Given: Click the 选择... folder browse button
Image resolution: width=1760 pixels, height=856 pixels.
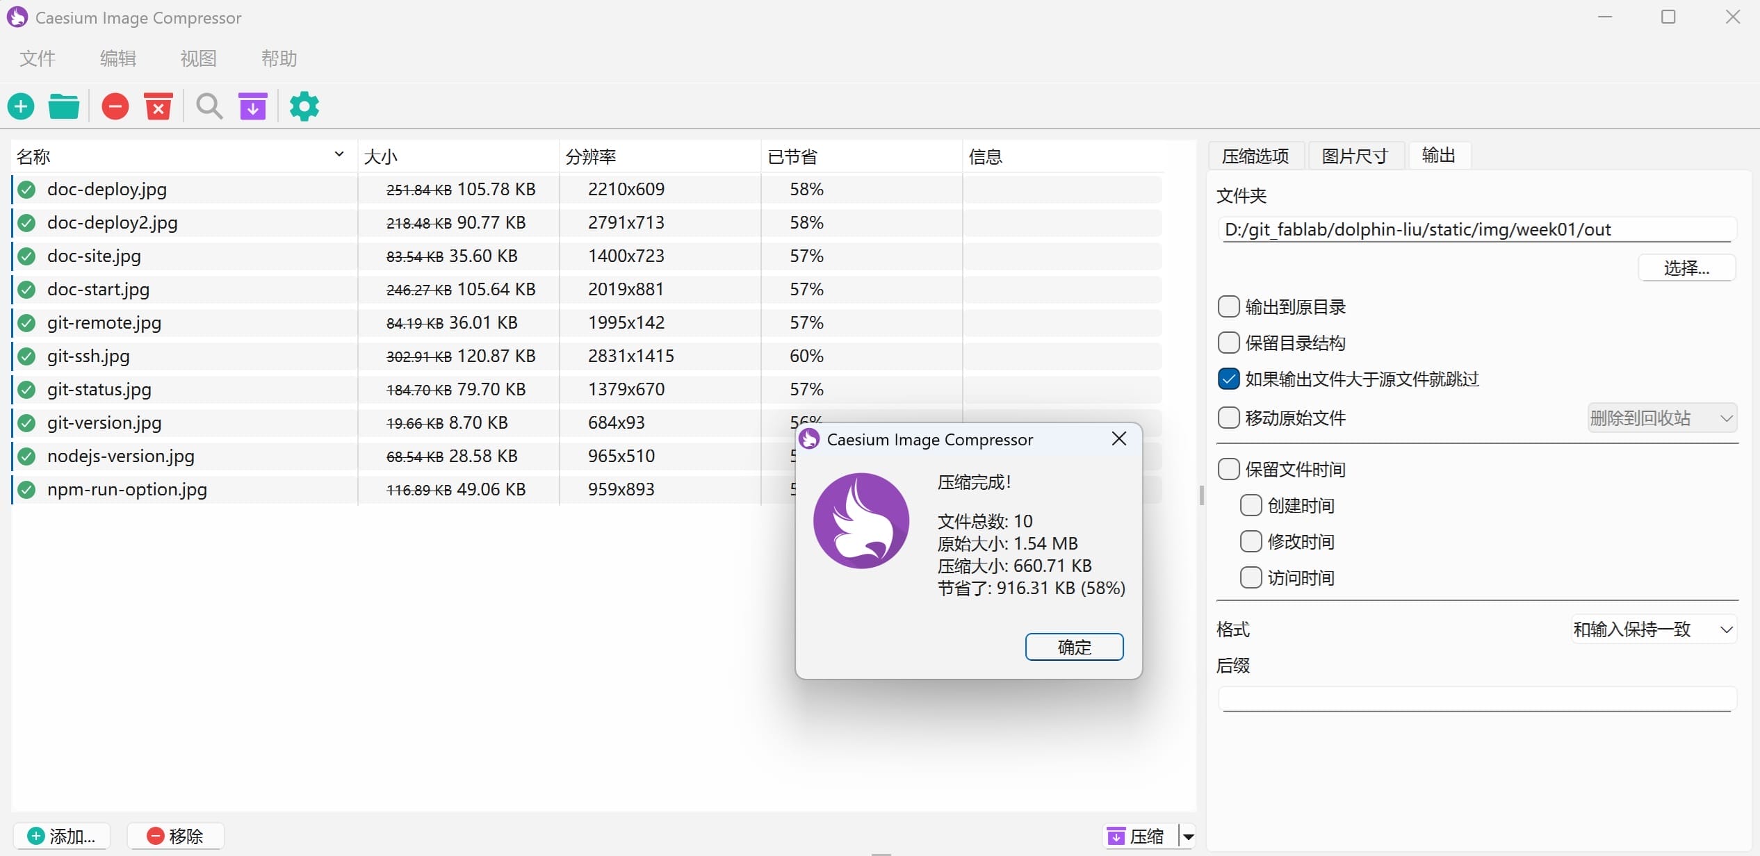Looking at the screenshot, I should (x=1686, y=267).
